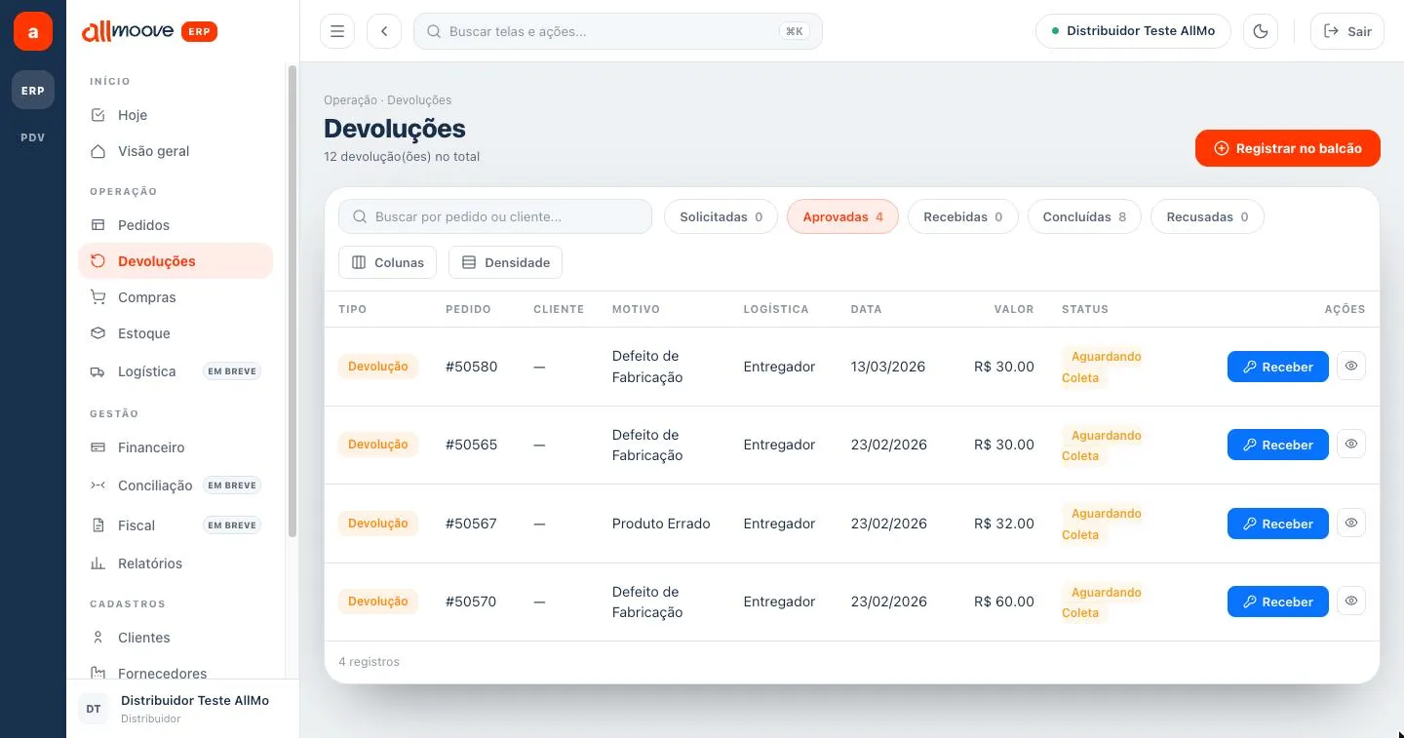Open the Compras cart icon
This screenshot has width=1404, height=738.
coord(97,297)
